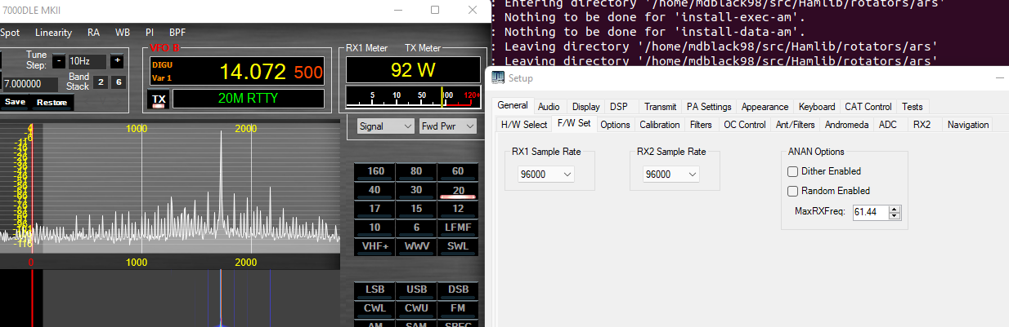Click the MaxRXFreq 61.44 field
Viewport: 1009px width, 327px height.
point(870,212)
